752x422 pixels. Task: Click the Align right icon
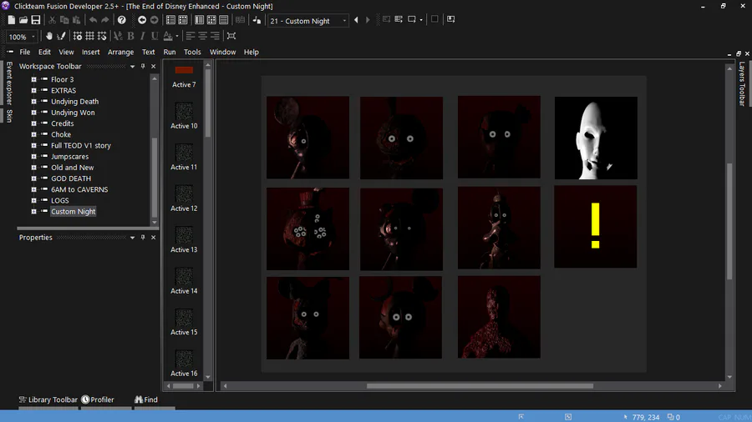(215, 36)
